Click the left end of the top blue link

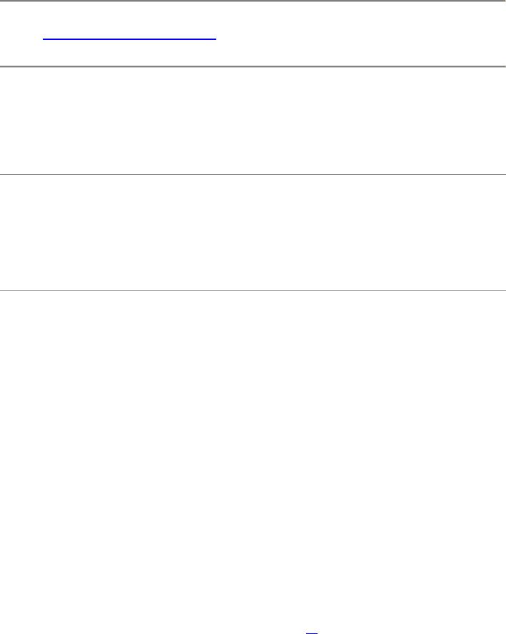pyautogui.click(x=46, y=36)
